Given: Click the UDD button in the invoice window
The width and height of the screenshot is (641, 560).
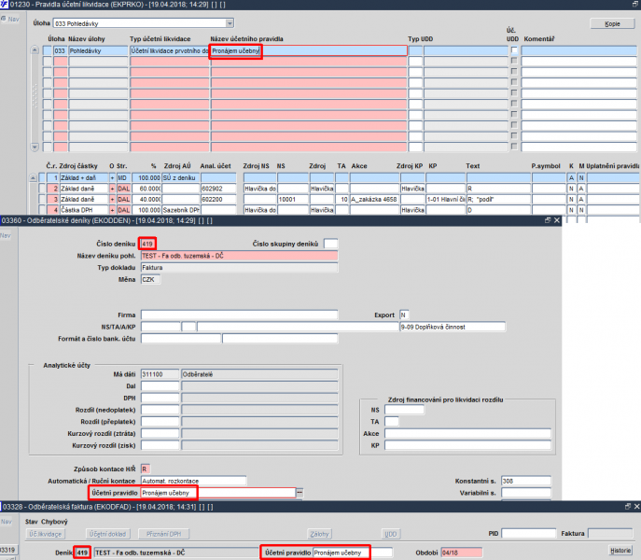Looking at the screenshot, I should [390, 534].
